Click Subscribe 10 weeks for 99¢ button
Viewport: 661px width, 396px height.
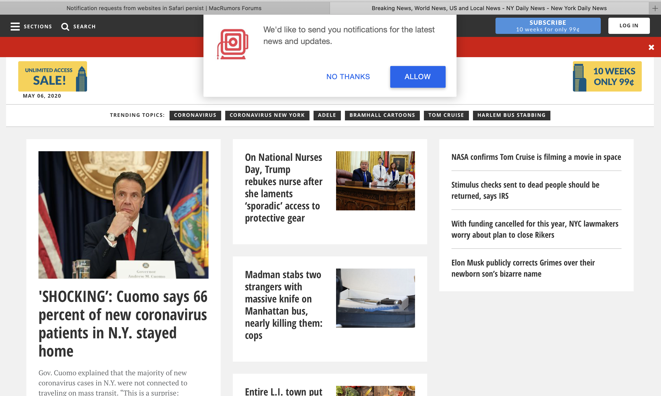click(548, 26)
